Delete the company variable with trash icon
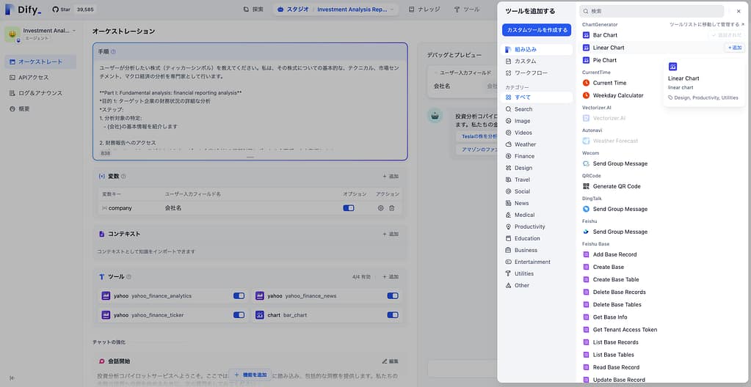Screen dimensions: 751x387 391,208
